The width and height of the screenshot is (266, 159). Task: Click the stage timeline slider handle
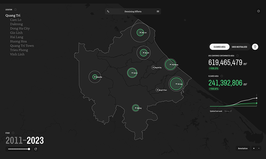[x=29, y=149]
